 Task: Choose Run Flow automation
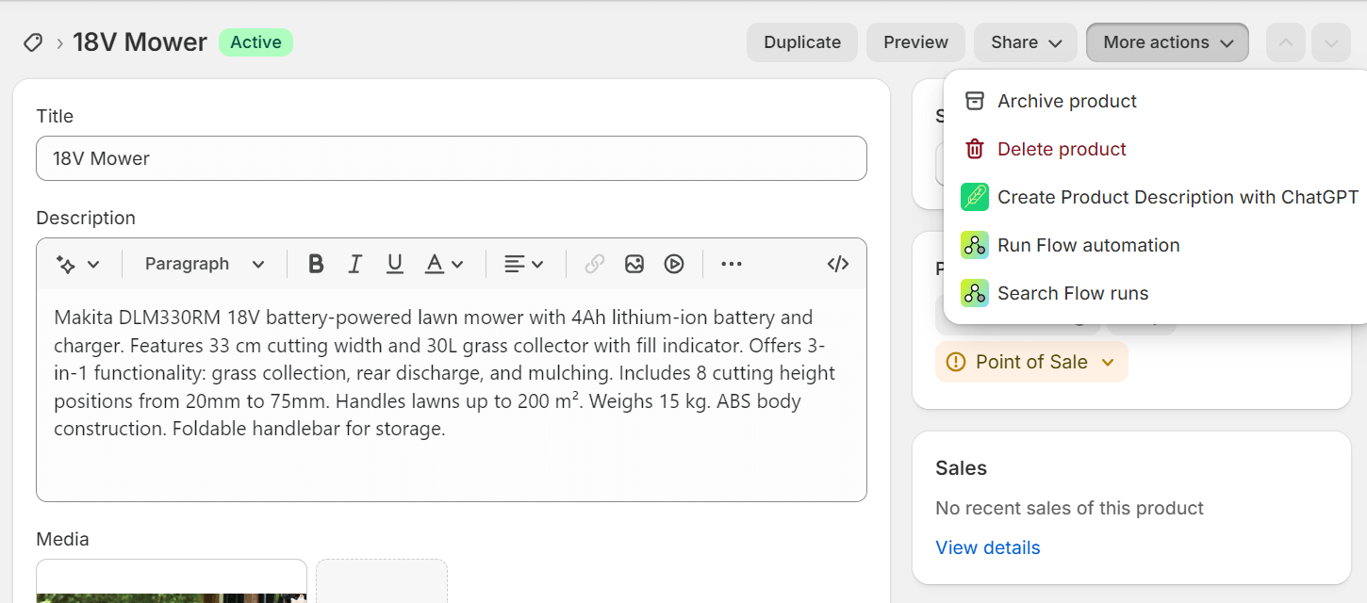[x=1088, y=245]
